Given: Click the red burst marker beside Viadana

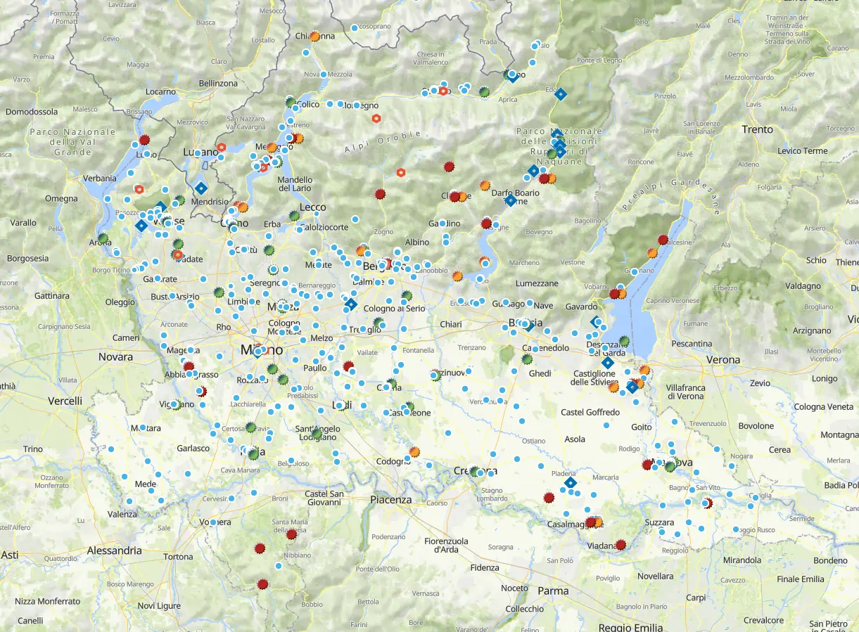Looking at the screenshot, I should coord(621,544).
